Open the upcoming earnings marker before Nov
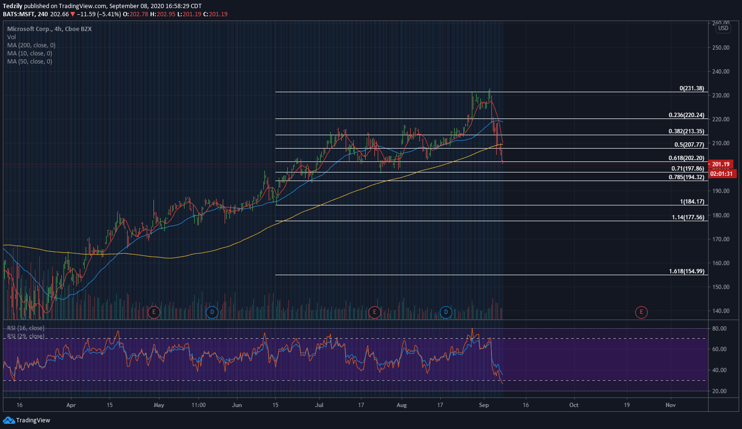742x429 pixels. pyautogui.click(x=641, y=312)
